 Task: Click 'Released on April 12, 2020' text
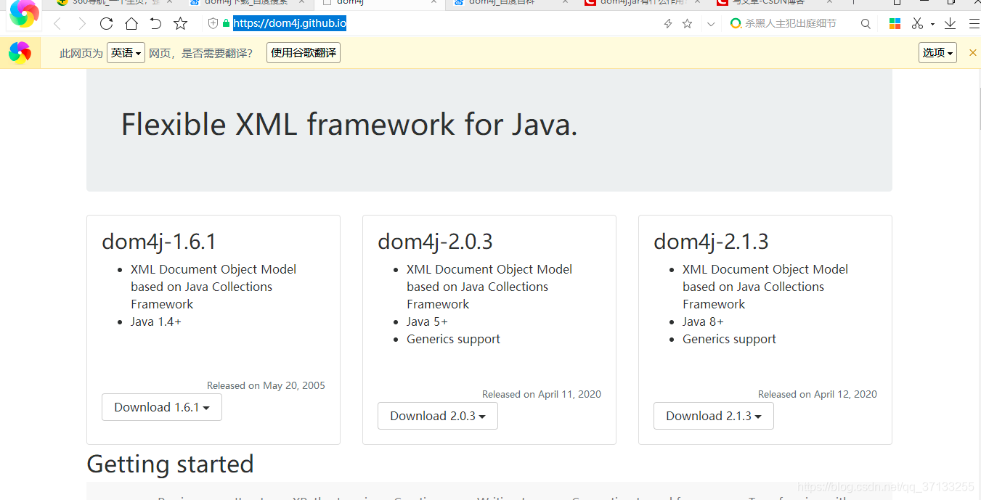tap(818, 394)
